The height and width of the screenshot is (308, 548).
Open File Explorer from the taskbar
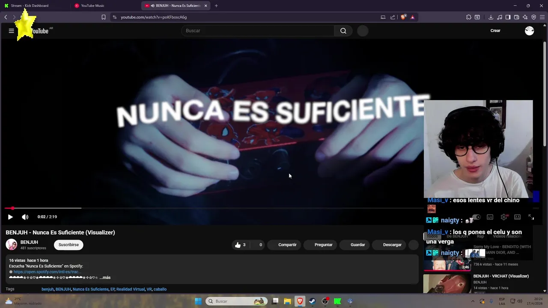point(287,301)
